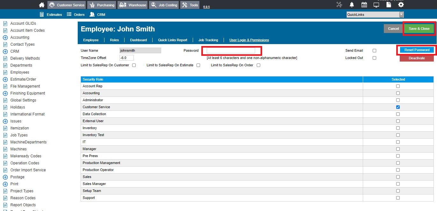This screenshot has width=437, height=211.
Task: Check Limit to SalesRep On Estimate
Action: [x=198, y=65]
